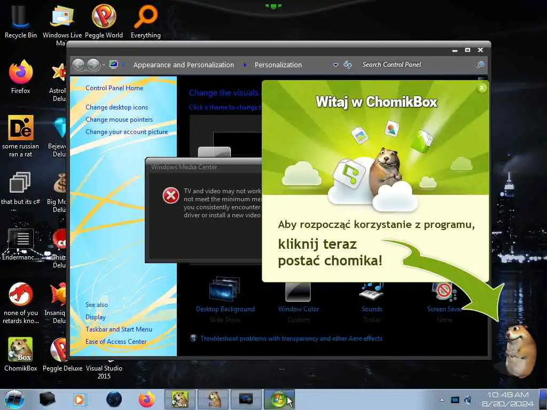Switch to the Windows Media Center taskbar button
Screen dimensions: 547x410
(x=279, y=399)
